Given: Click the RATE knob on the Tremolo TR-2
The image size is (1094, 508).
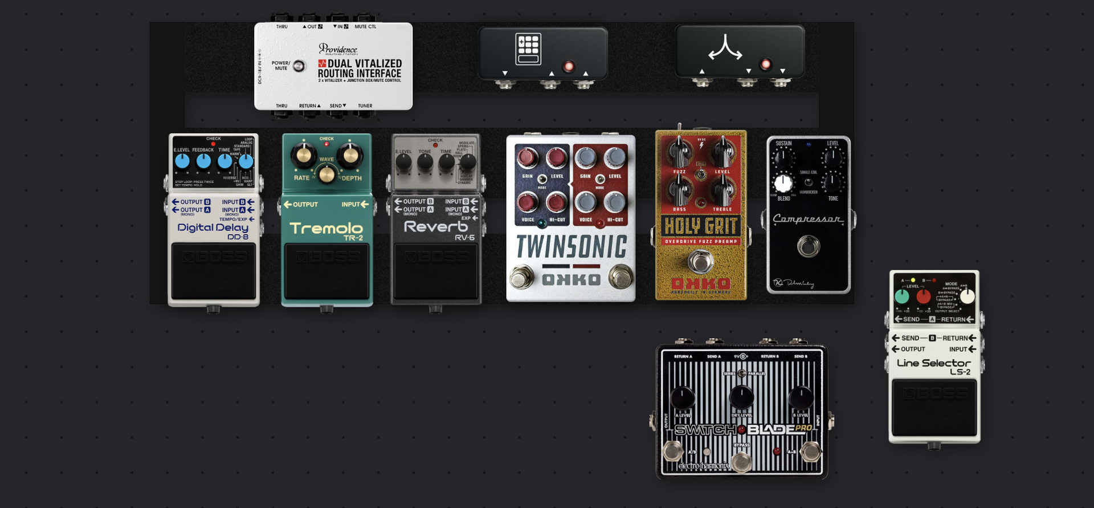Looking at the screenshot, I should [x=304, y=155].
